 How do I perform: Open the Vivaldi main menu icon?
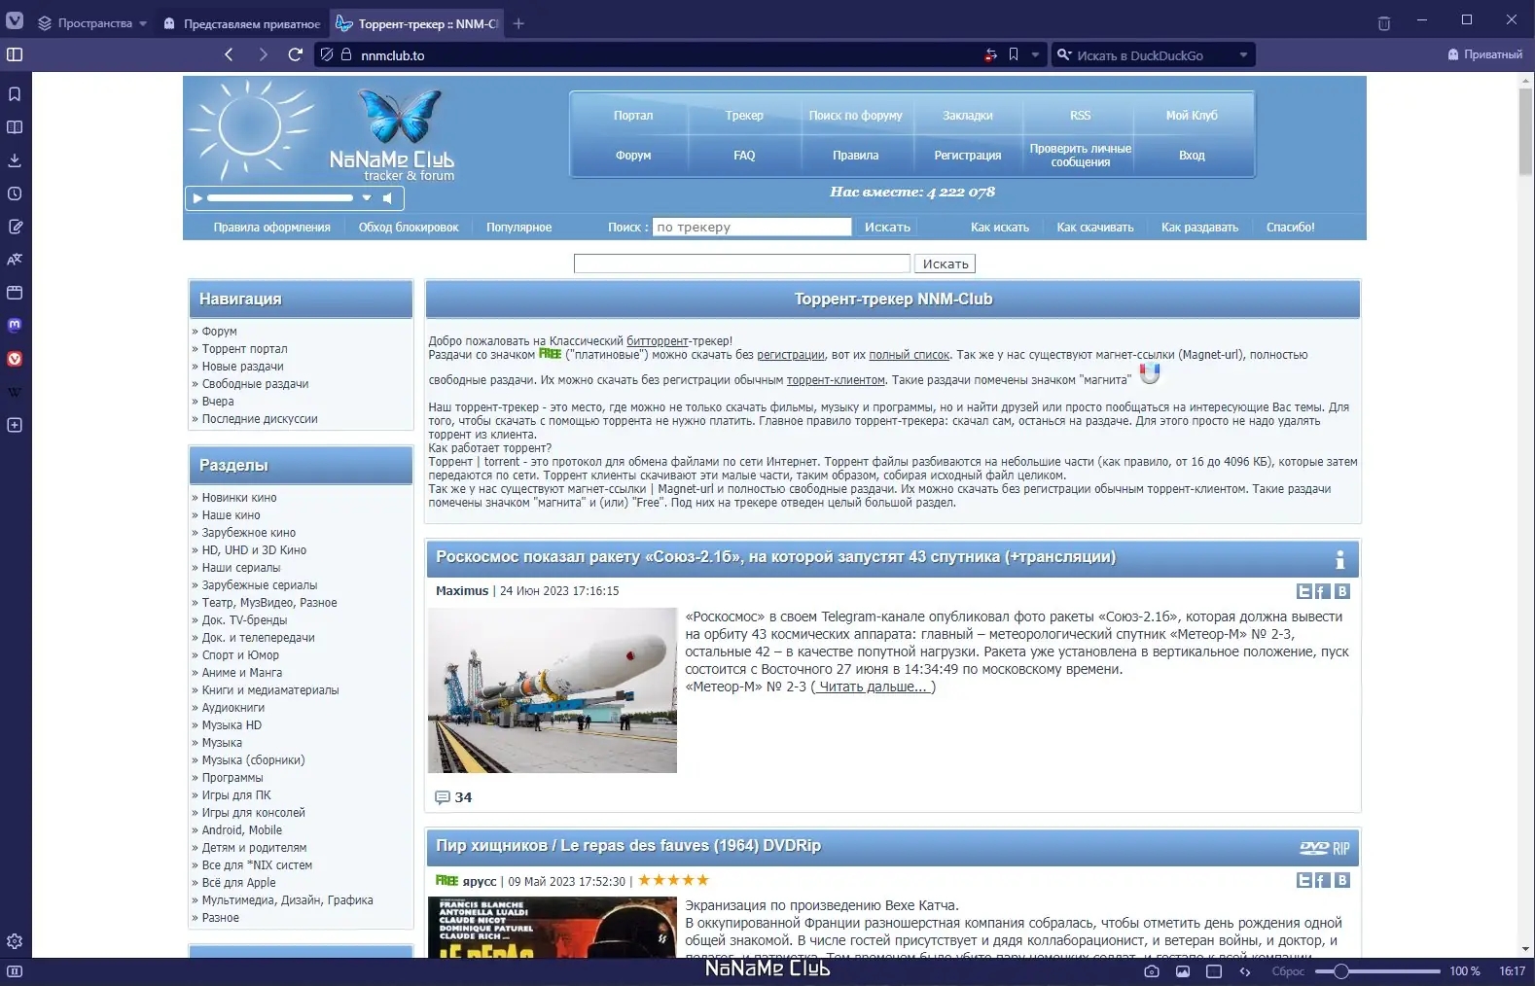point(15,21)
